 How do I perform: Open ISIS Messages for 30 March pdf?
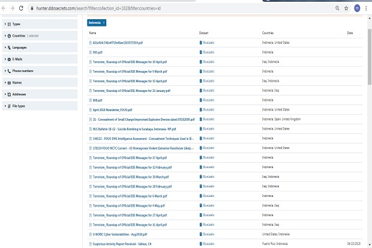pos(131,177)
